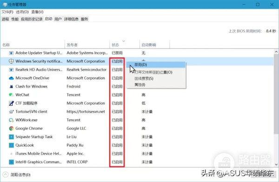Open the 选项(O) menu
This screenshot has height=182, width=279.
click(22, 12)
